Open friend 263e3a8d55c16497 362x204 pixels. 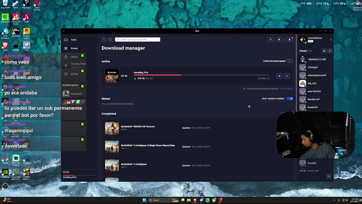pos(316,75)
